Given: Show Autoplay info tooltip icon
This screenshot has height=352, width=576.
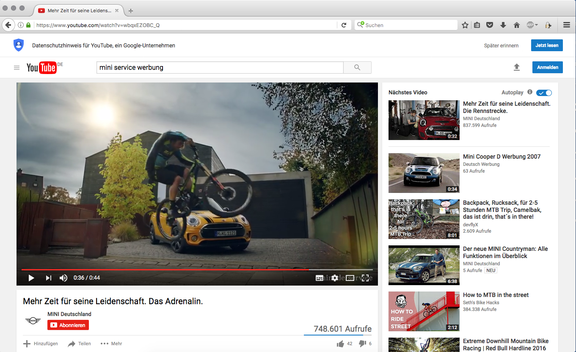Looking at the screenshot, I should pos(530,92).
